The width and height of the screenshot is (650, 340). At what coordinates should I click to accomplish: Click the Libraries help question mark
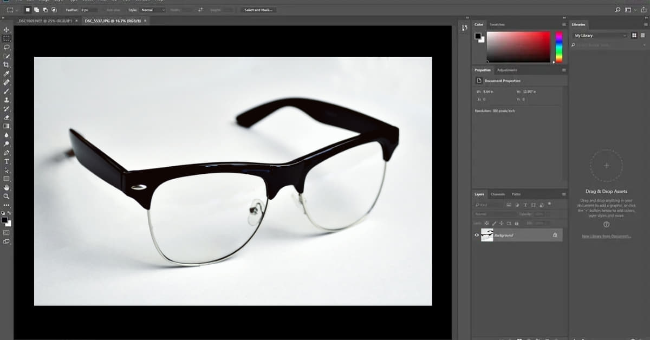[606, 224]
